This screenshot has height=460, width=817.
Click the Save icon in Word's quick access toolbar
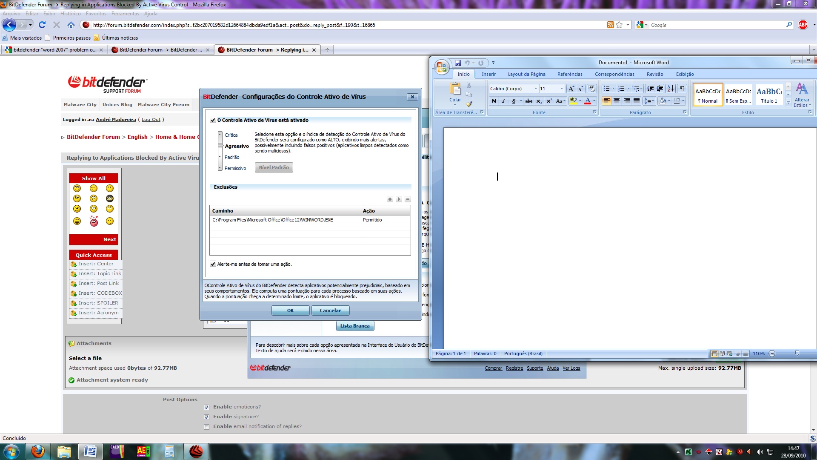(458, 63)
